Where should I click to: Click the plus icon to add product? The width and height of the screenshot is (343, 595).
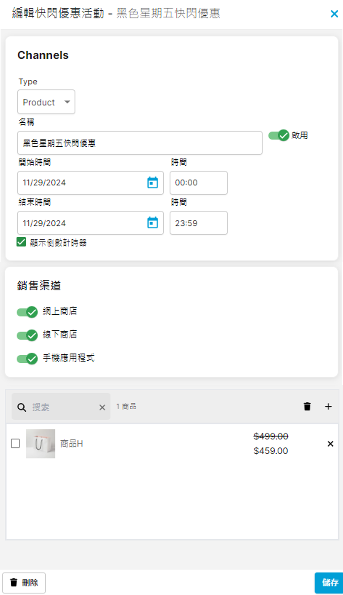(x=328, y=406)
